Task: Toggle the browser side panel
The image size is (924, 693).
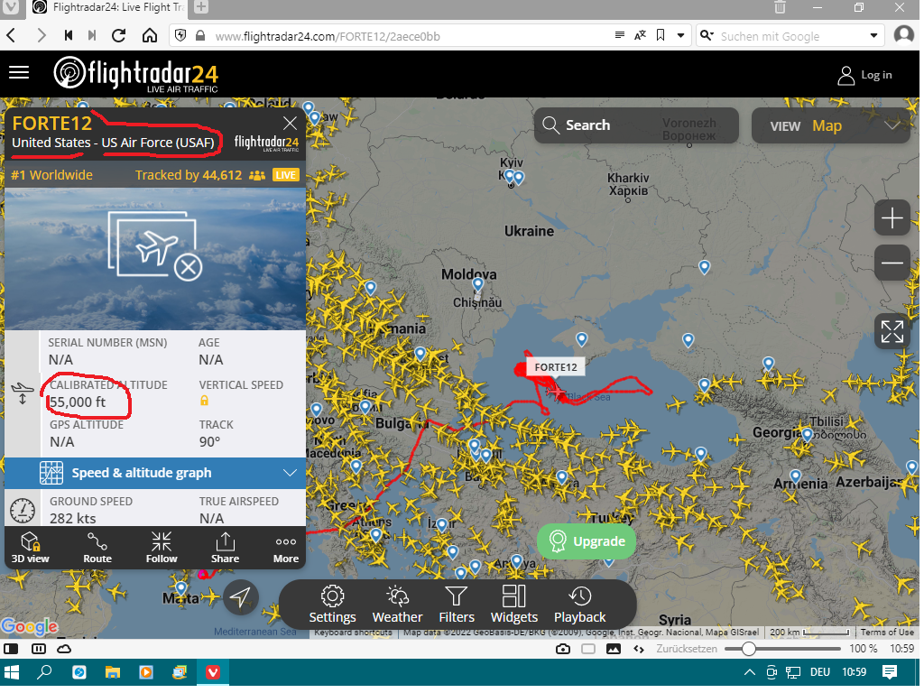Action: [x=11, y=650]
